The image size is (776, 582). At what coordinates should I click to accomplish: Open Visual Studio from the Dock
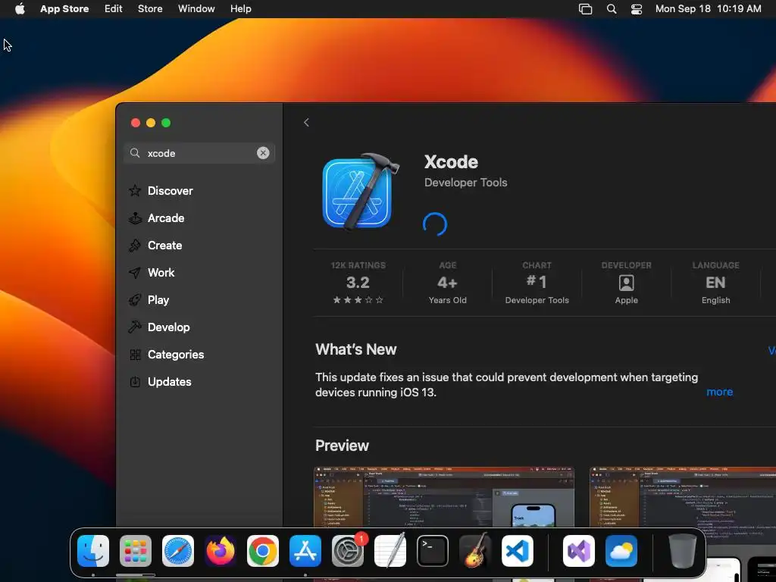578,551
